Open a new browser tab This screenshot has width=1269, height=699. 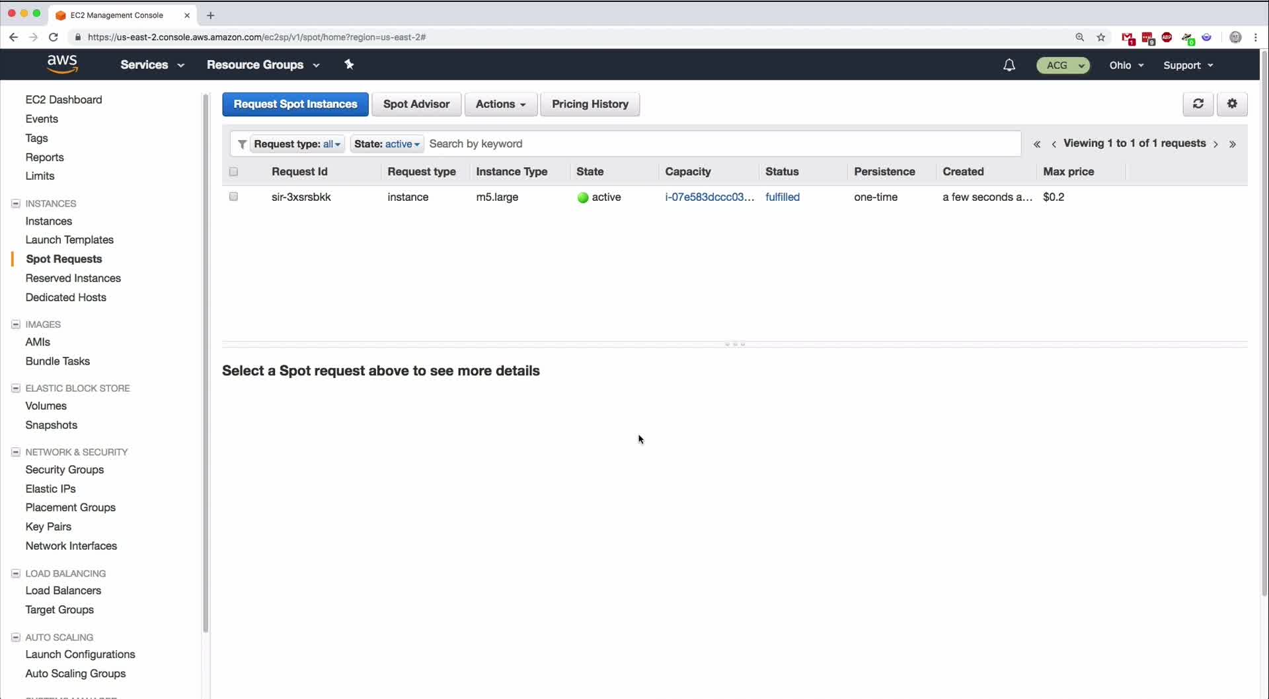click(210, 15)
